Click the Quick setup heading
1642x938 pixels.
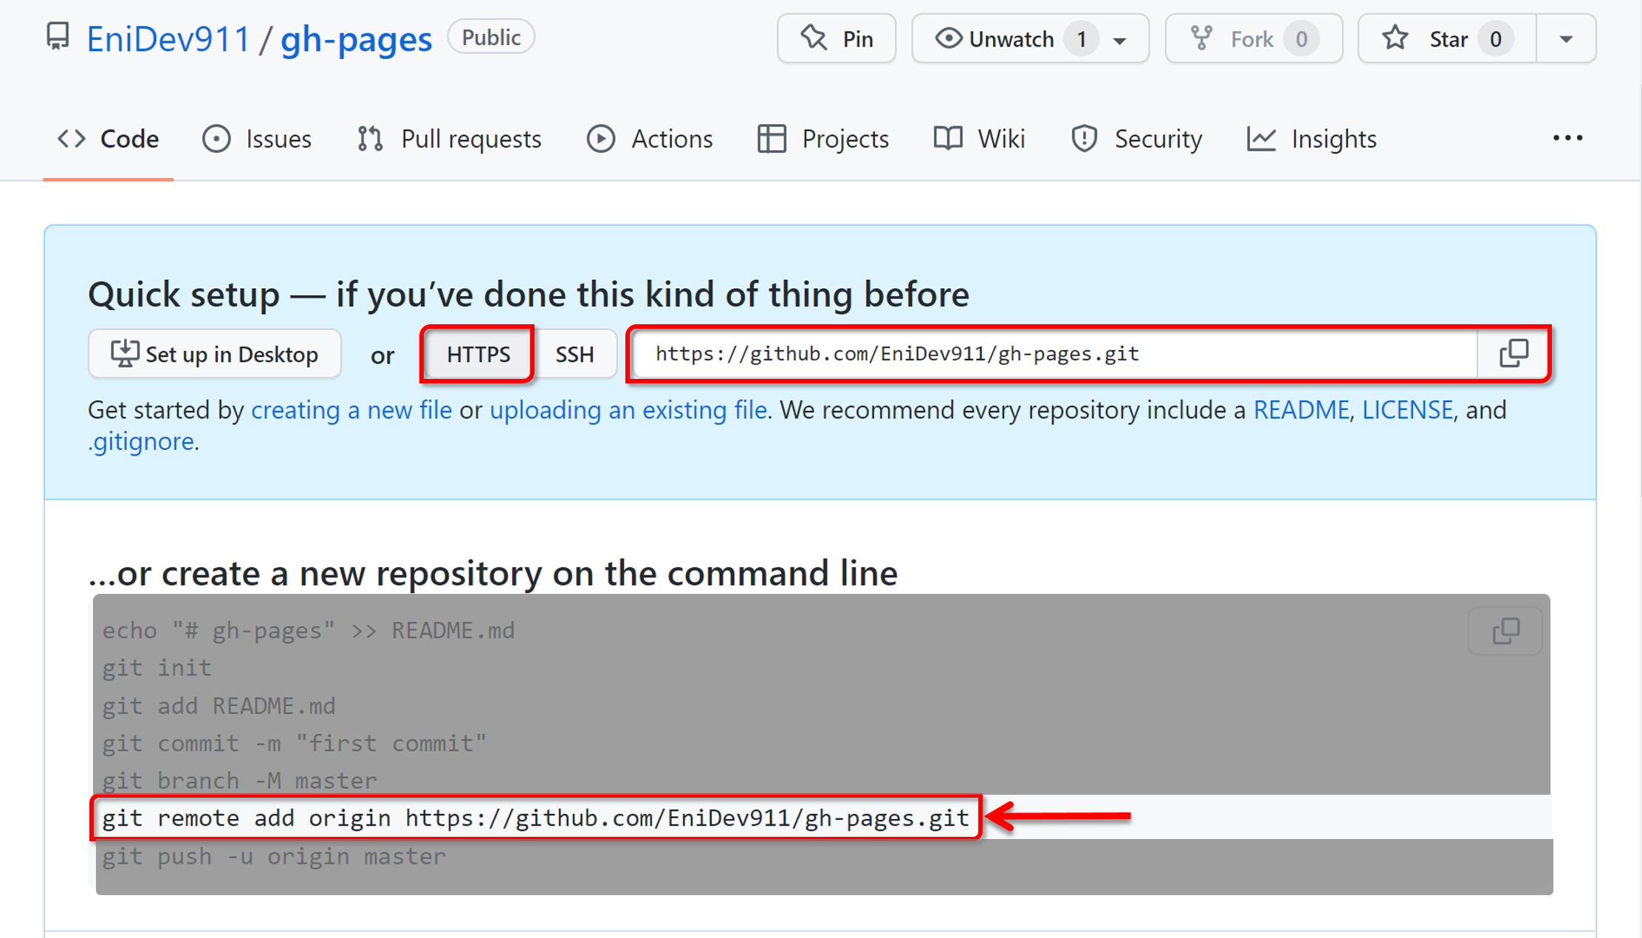tap(529, 295)
